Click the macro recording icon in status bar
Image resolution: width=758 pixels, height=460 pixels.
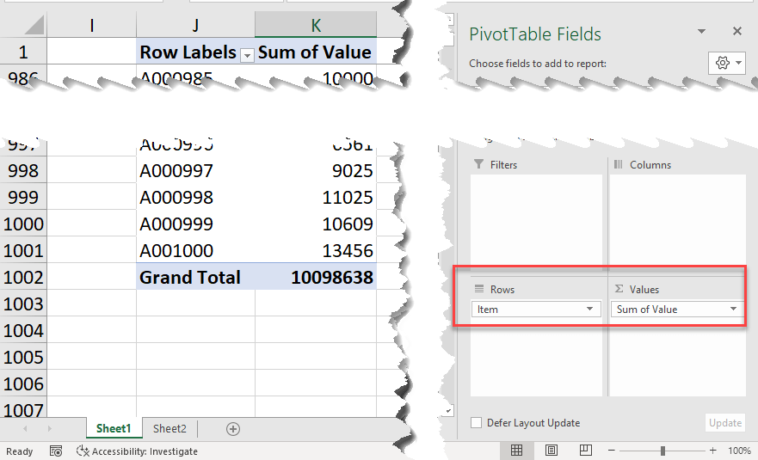point(56,451)
